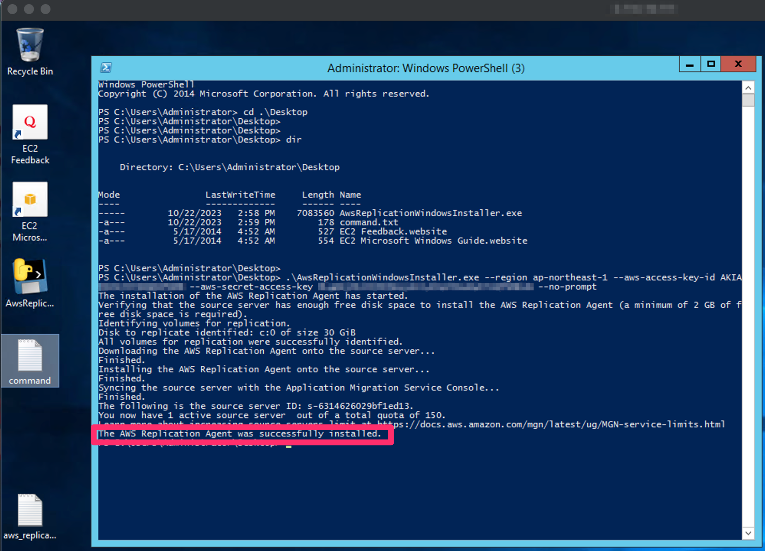The image size is (765, 551).
Task: Launch the AwsReplicationWindowsInstaller desktop icon
Action: coord(29,276)
